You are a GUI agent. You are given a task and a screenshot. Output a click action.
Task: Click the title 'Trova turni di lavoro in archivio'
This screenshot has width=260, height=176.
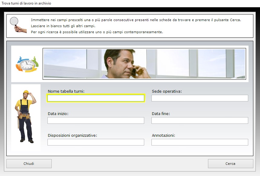click(26, 3)
